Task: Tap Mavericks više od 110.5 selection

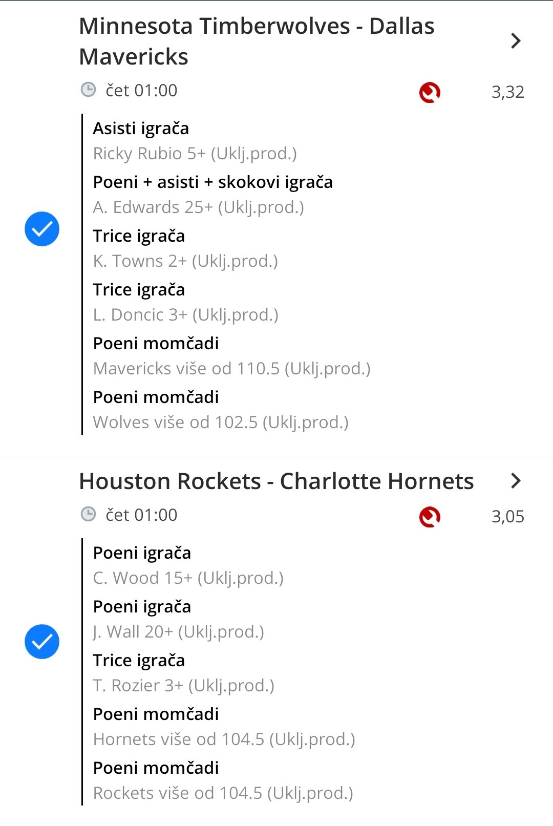Action: click(x=232, y=369)
